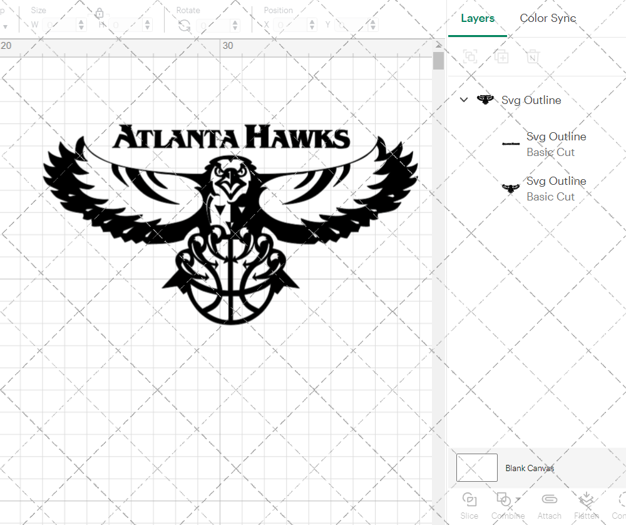The height and width of the screenshot is (525, 626).
Task: Click the Attach tool icon
Action: point(550,500)
